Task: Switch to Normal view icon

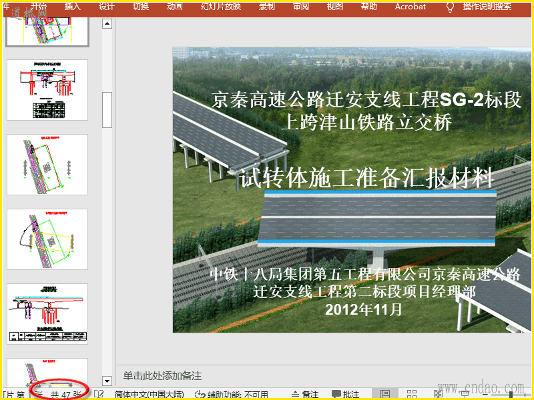Action: (385, 394)
